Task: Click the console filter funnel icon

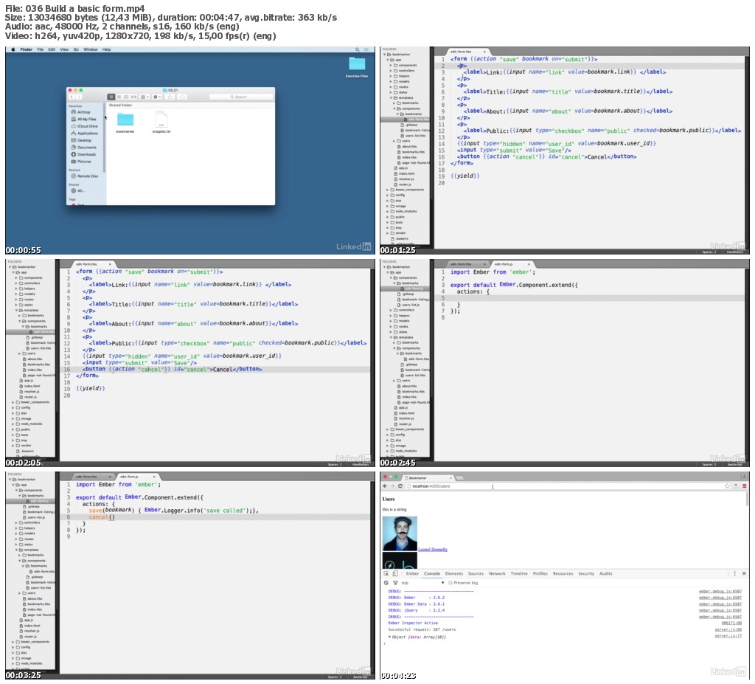Action: (x=395, y=583)
